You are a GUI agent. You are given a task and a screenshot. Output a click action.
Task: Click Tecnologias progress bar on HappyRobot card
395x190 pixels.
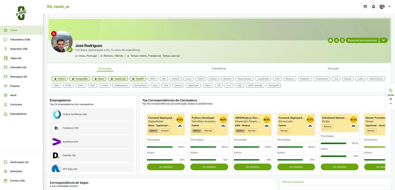[x=160, y=147]
